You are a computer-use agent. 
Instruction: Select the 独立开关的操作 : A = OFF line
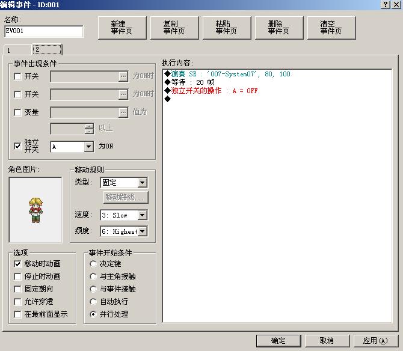click(x=211, y=91)
